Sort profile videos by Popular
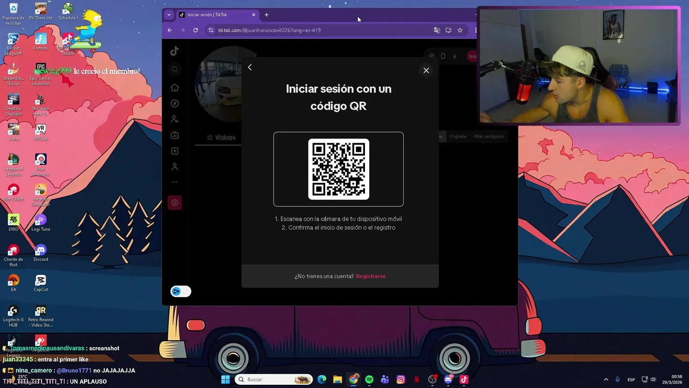 point(458,136)
